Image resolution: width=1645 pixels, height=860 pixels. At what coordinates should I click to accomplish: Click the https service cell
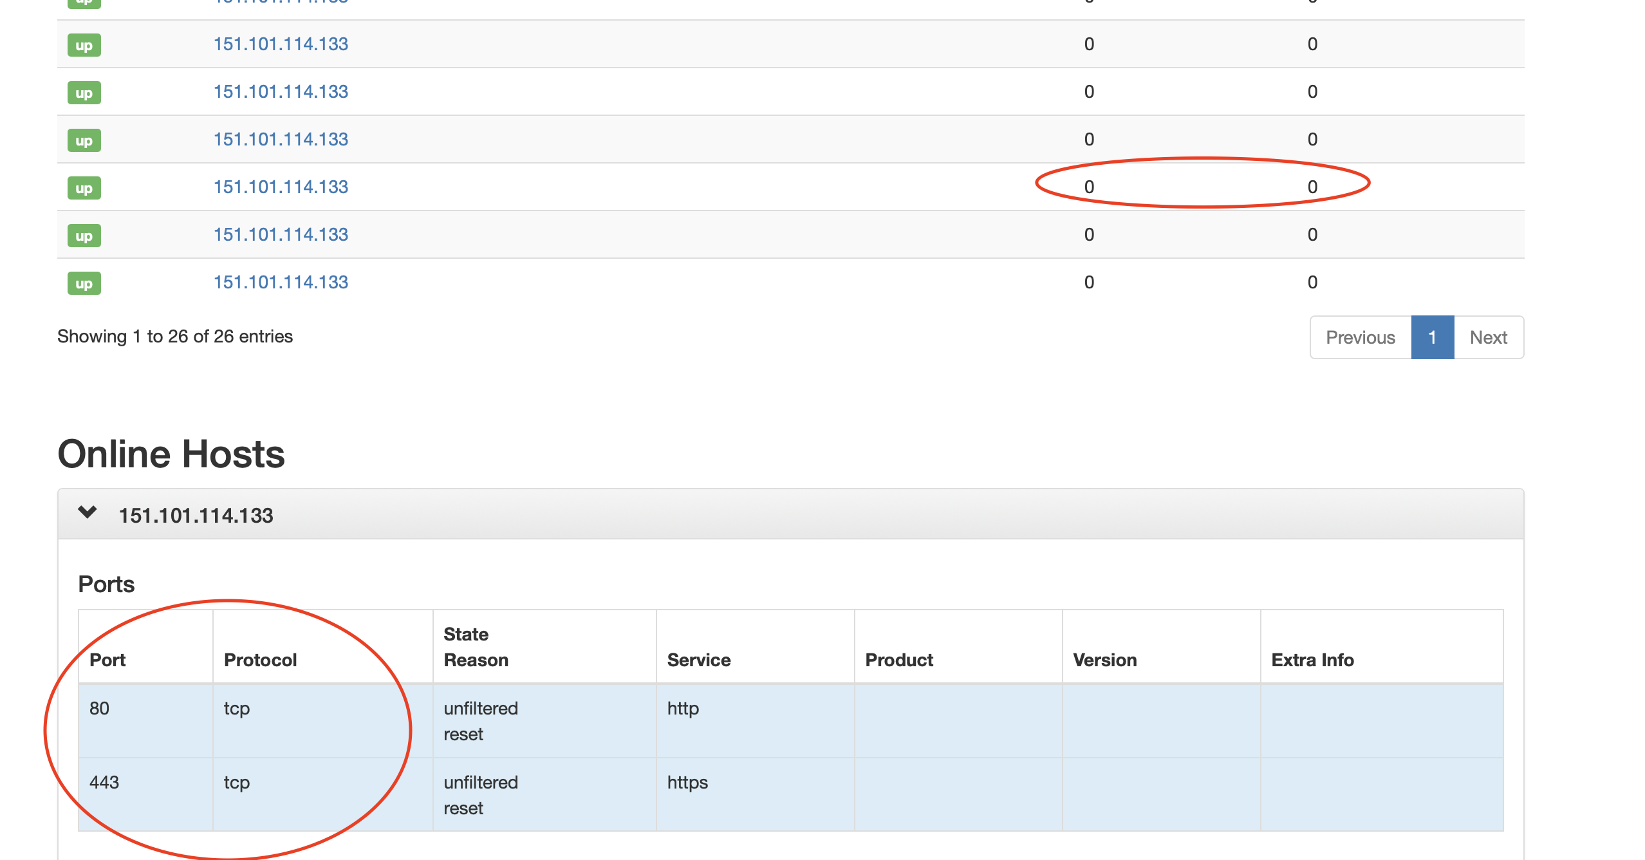756,795
